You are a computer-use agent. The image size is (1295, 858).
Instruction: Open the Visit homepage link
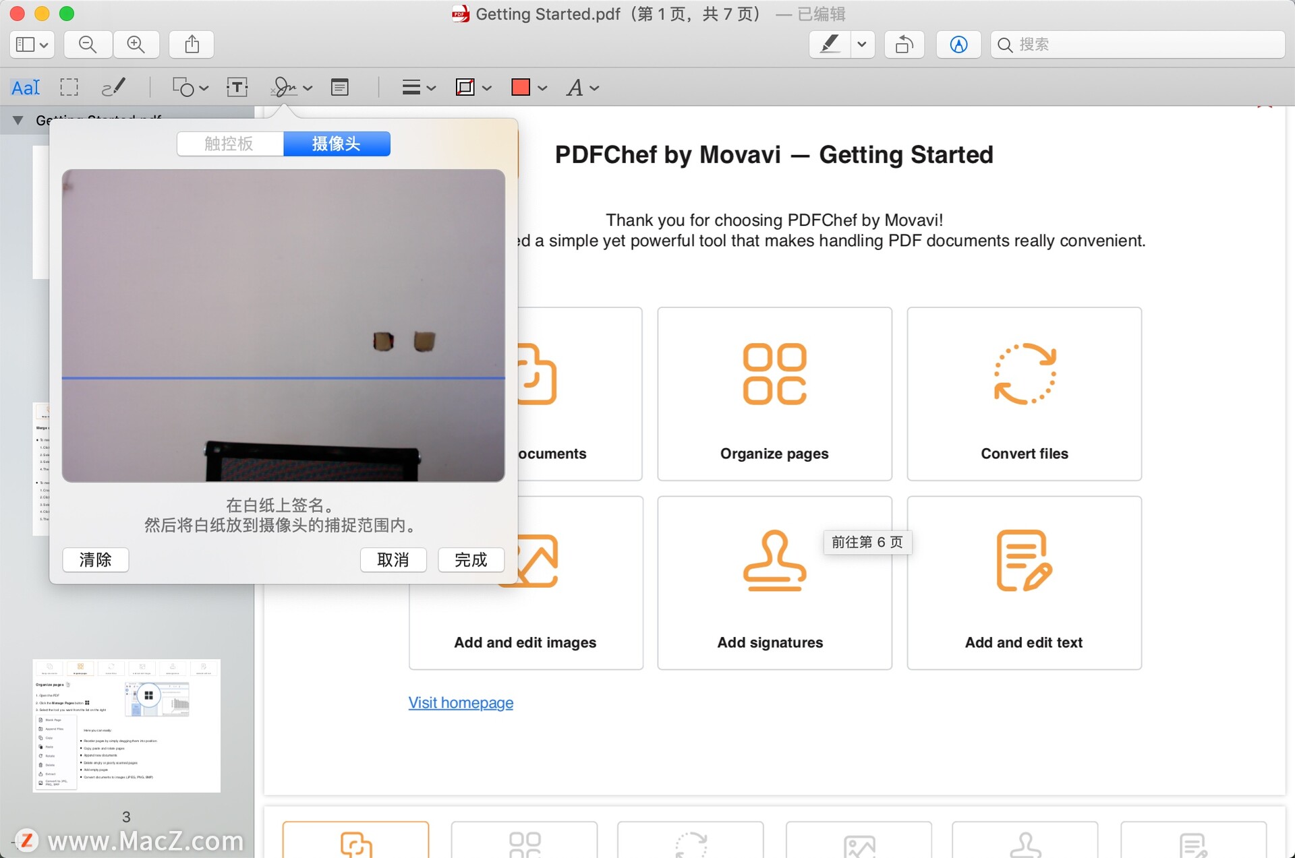pyautogui.click(x=461, y=703)
